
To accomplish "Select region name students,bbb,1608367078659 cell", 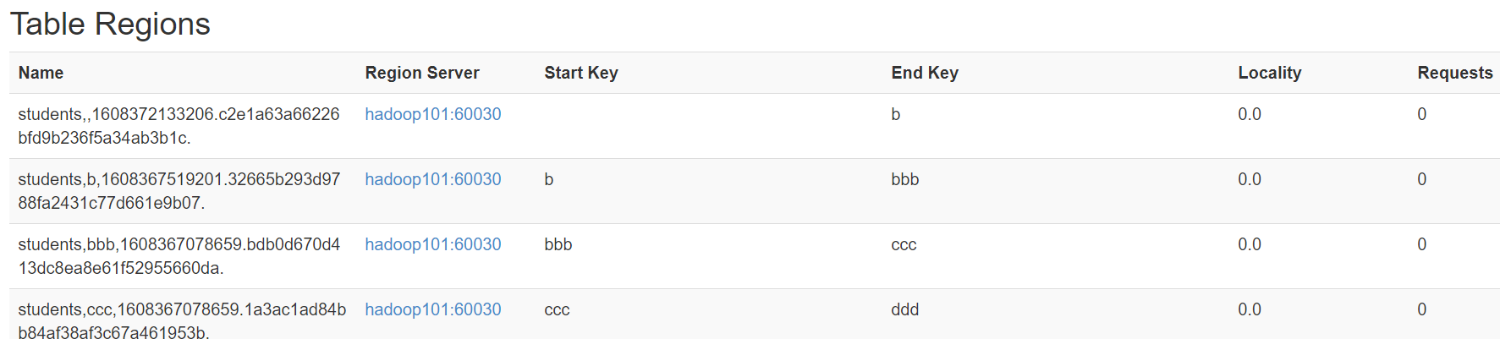I will pyautogui.click(x=179, y=256).
